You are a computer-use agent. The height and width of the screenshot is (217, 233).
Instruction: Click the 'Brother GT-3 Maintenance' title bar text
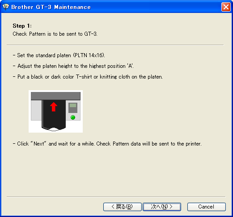pyautogui.click(x=51, y=7)
